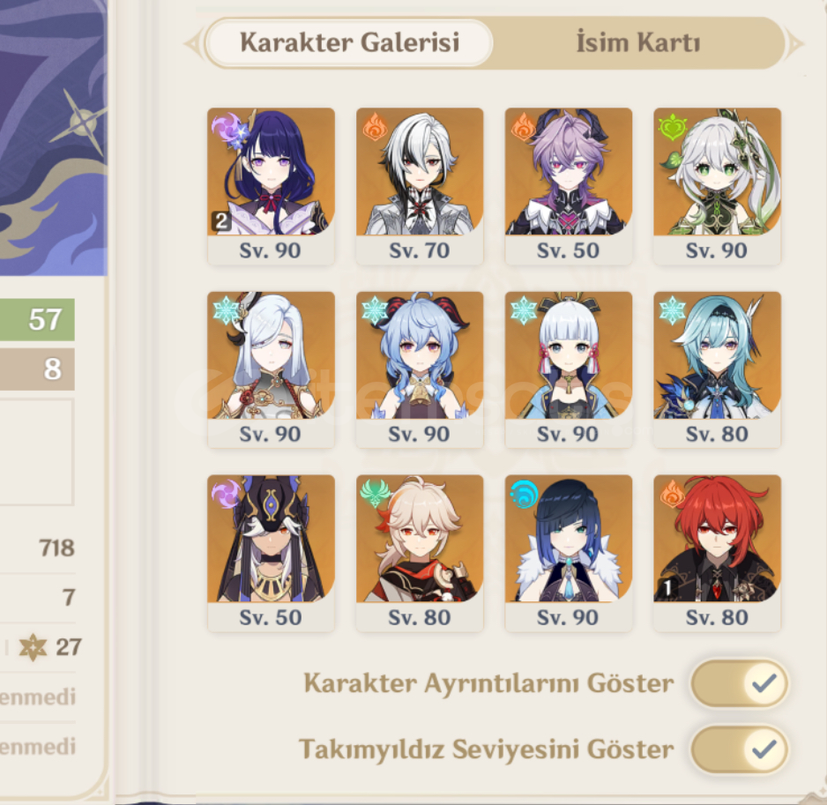Image resolution: width=827 pixels, height=805 pixels.
Task: Click the Anemo element icon on blond character
Action: [375, 493]
